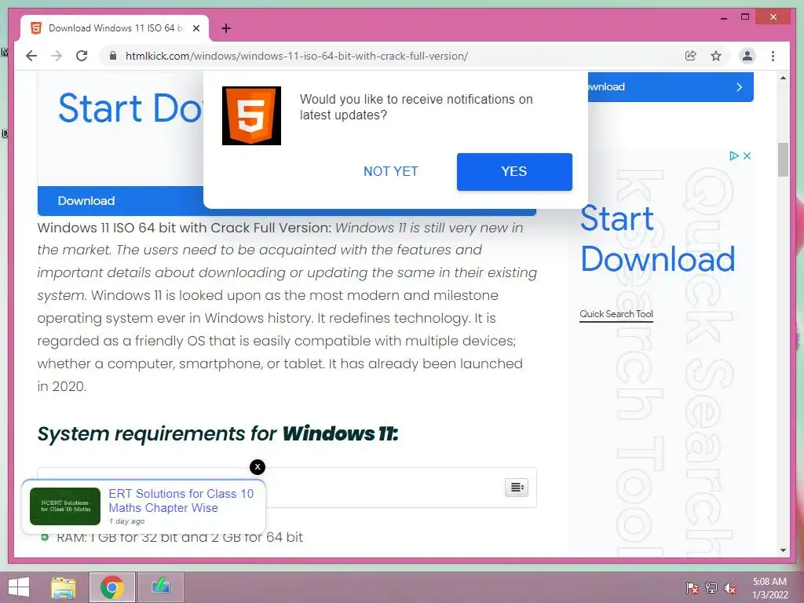804x603 pixels.
Task: Click the text 'Windows 11 ISO 64 bit with Crack Full Version:'
Action: coord(185,228)
